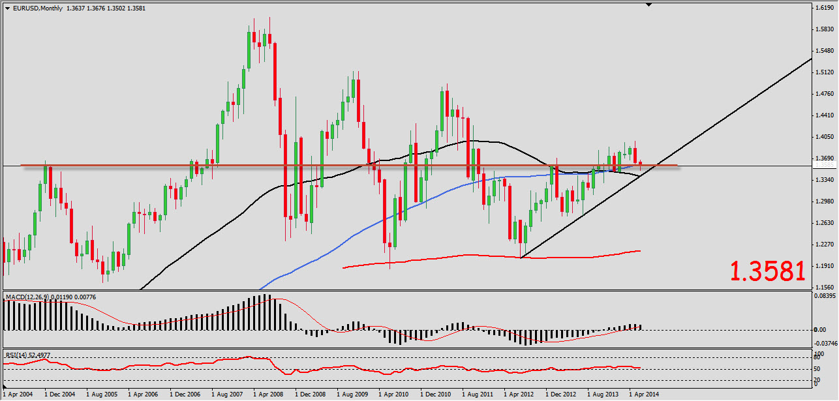Click the EURUSD,Monthly chart title text
Screen dimensions: 839x401
pos(37,8)
